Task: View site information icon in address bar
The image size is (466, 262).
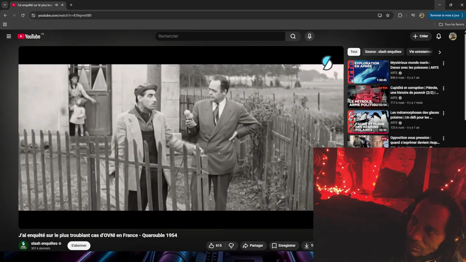Action: 33,15
